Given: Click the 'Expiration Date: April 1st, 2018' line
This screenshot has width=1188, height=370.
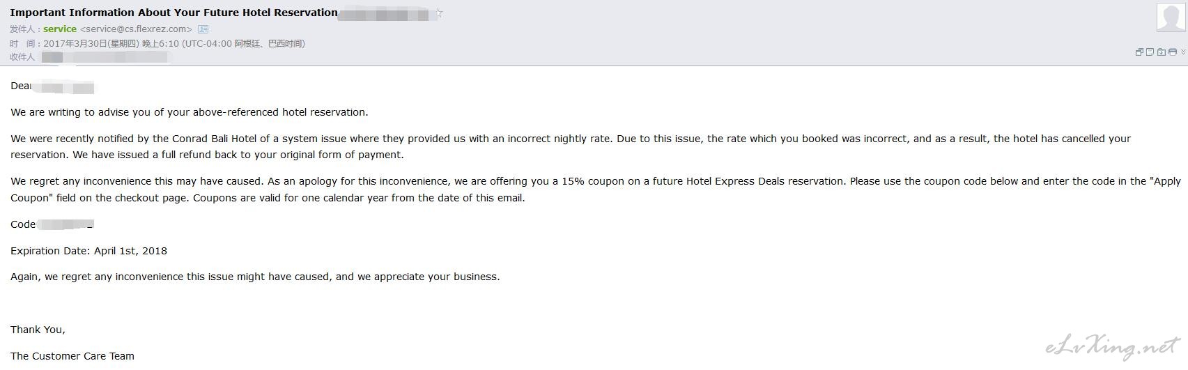Looking at the screenshot, I should click(88, 251).
